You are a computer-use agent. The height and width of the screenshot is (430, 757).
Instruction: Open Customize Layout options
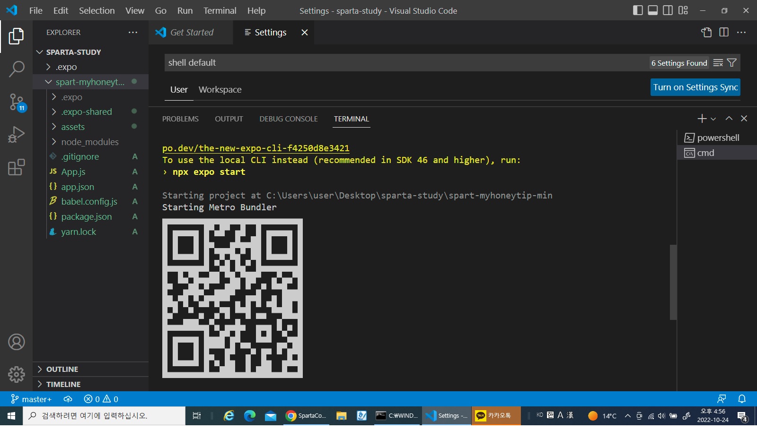click(683, 10)
